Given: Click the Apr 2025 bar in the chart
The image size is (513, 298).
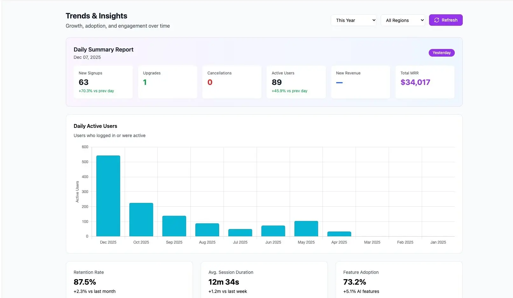Looking at the screenshot, I should coord(339,234).
